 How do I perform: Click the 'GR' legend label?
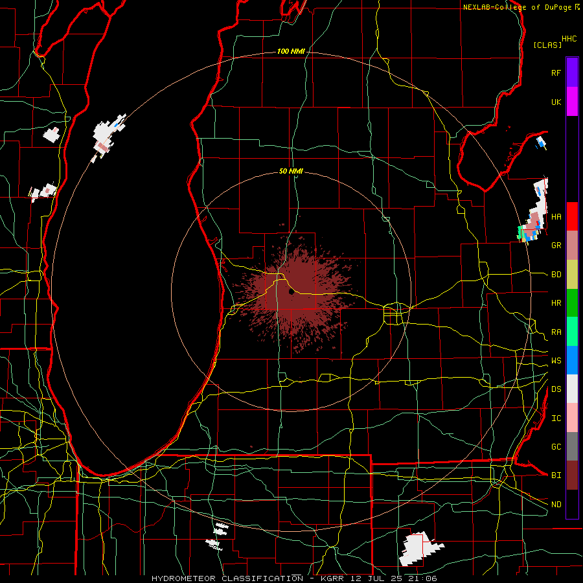[x=556, y=246]
